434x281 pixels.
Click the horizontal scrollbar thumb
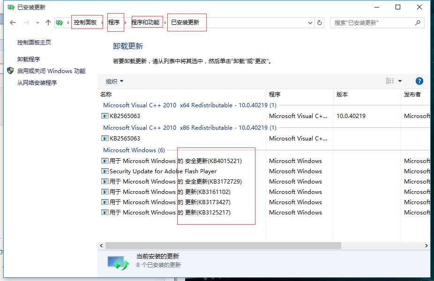[x=223, y=245]
